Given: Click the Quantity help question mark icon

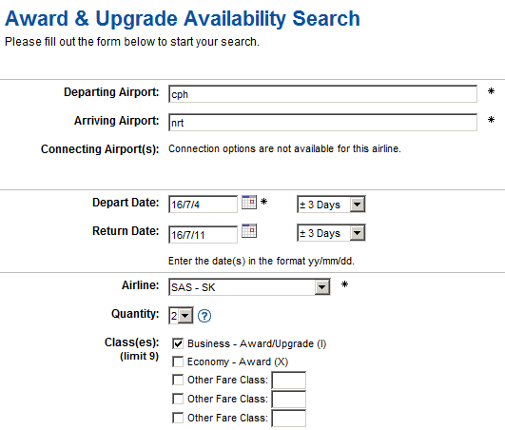Looking at the screenshot, I should (204, 316).
